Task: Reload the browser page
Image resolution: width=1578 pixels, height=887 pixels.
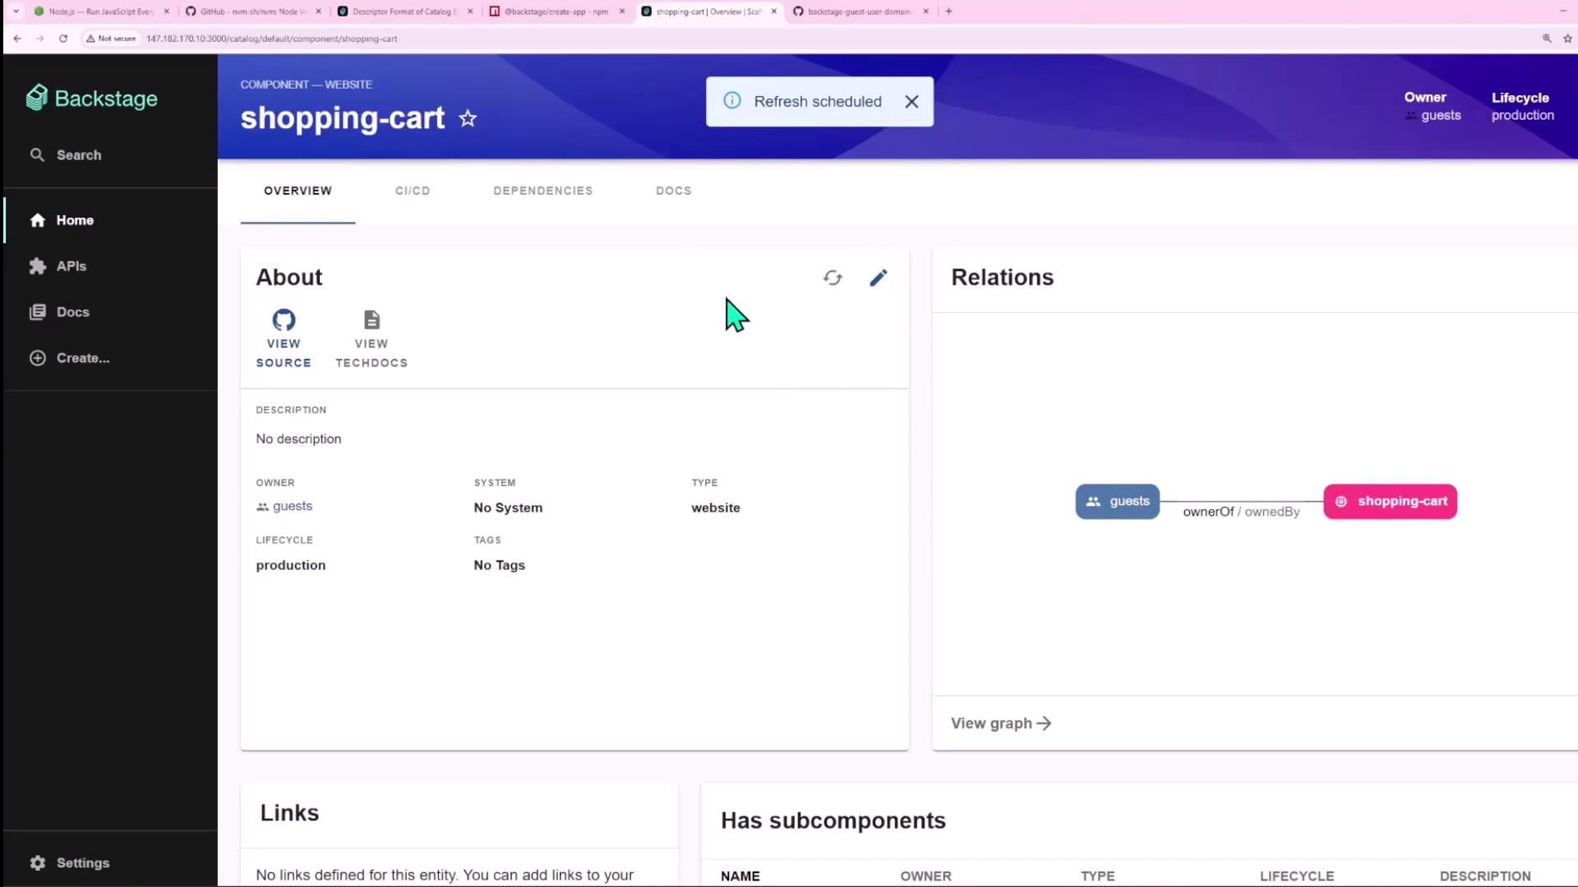Action: pos(62,39)
